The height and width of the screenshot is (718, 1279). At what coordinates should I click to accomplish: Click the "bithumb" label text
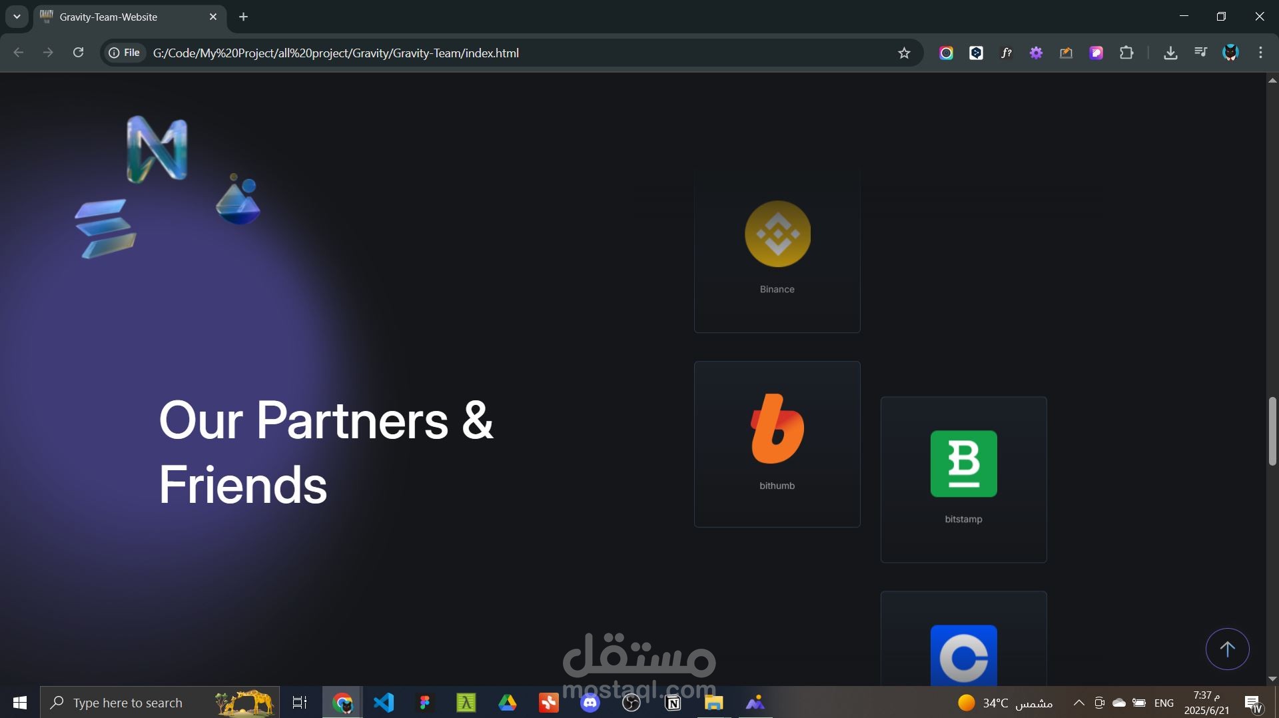[x=777, y=486]
